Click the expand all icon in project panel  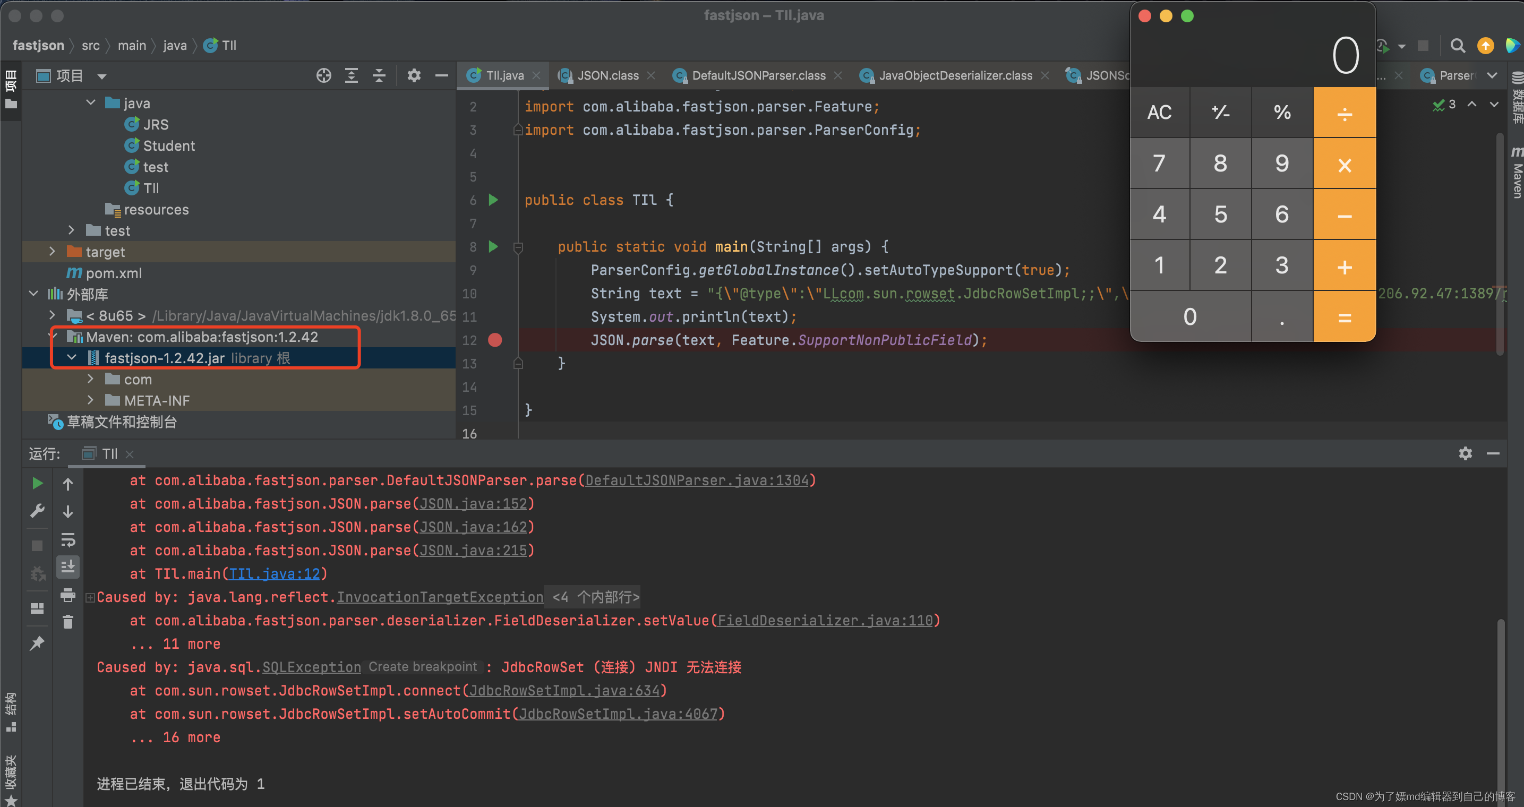(x=352, y=76)
